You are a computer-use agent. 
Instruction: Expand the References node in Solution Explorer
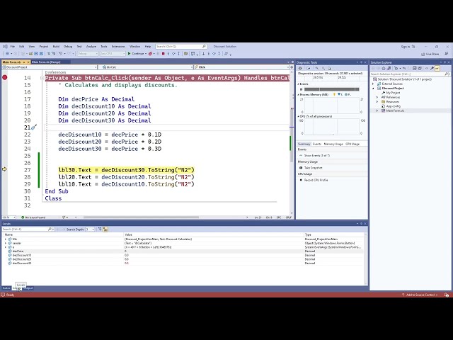pyautogui.click(x=377, y=98)
